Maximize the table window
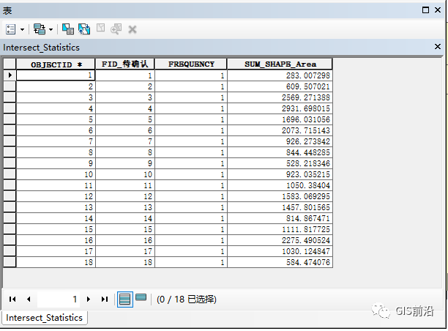This screenshot has width=448, height=331. (425, 10)
